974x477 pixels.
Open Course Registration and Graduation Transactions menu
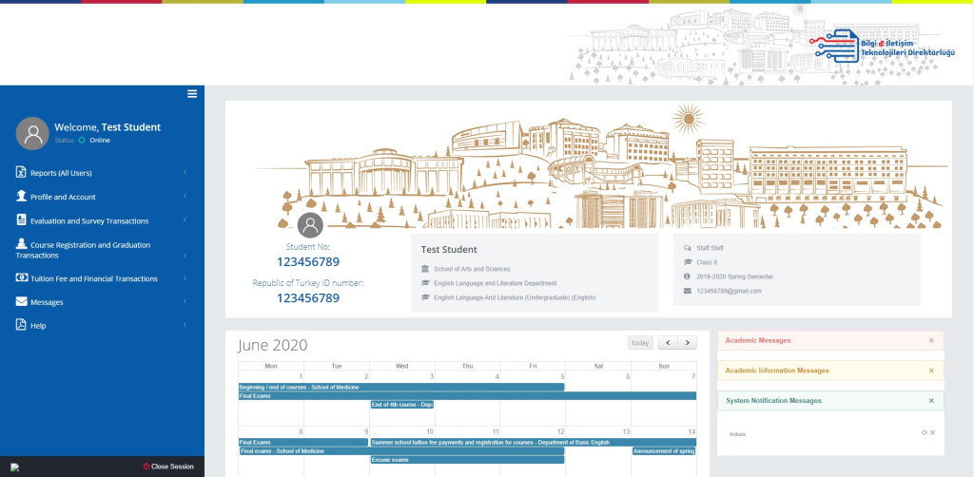(95, 250)
